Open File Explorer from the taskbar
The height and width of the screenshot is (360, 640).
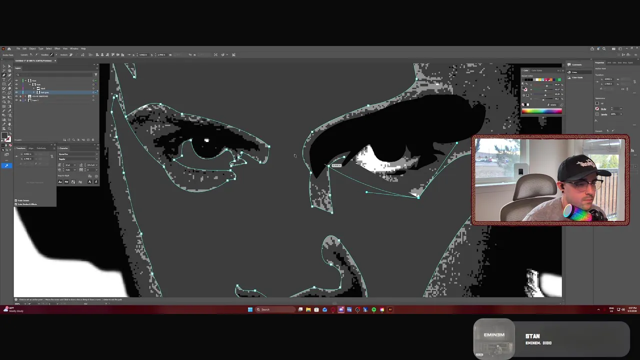pos(308,309)
